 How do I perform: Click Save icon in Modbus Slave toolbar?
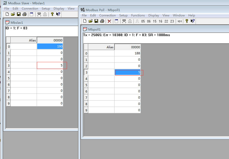tap(19, 14)
